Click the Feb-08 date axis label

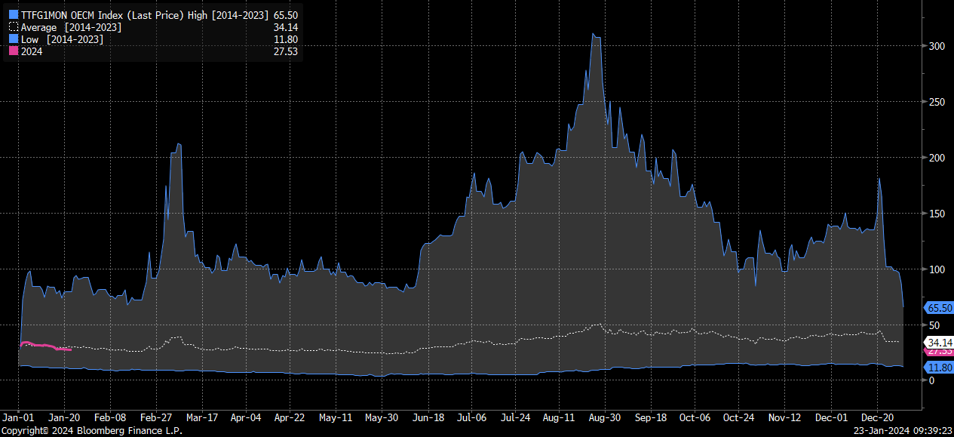pos(109,417)
